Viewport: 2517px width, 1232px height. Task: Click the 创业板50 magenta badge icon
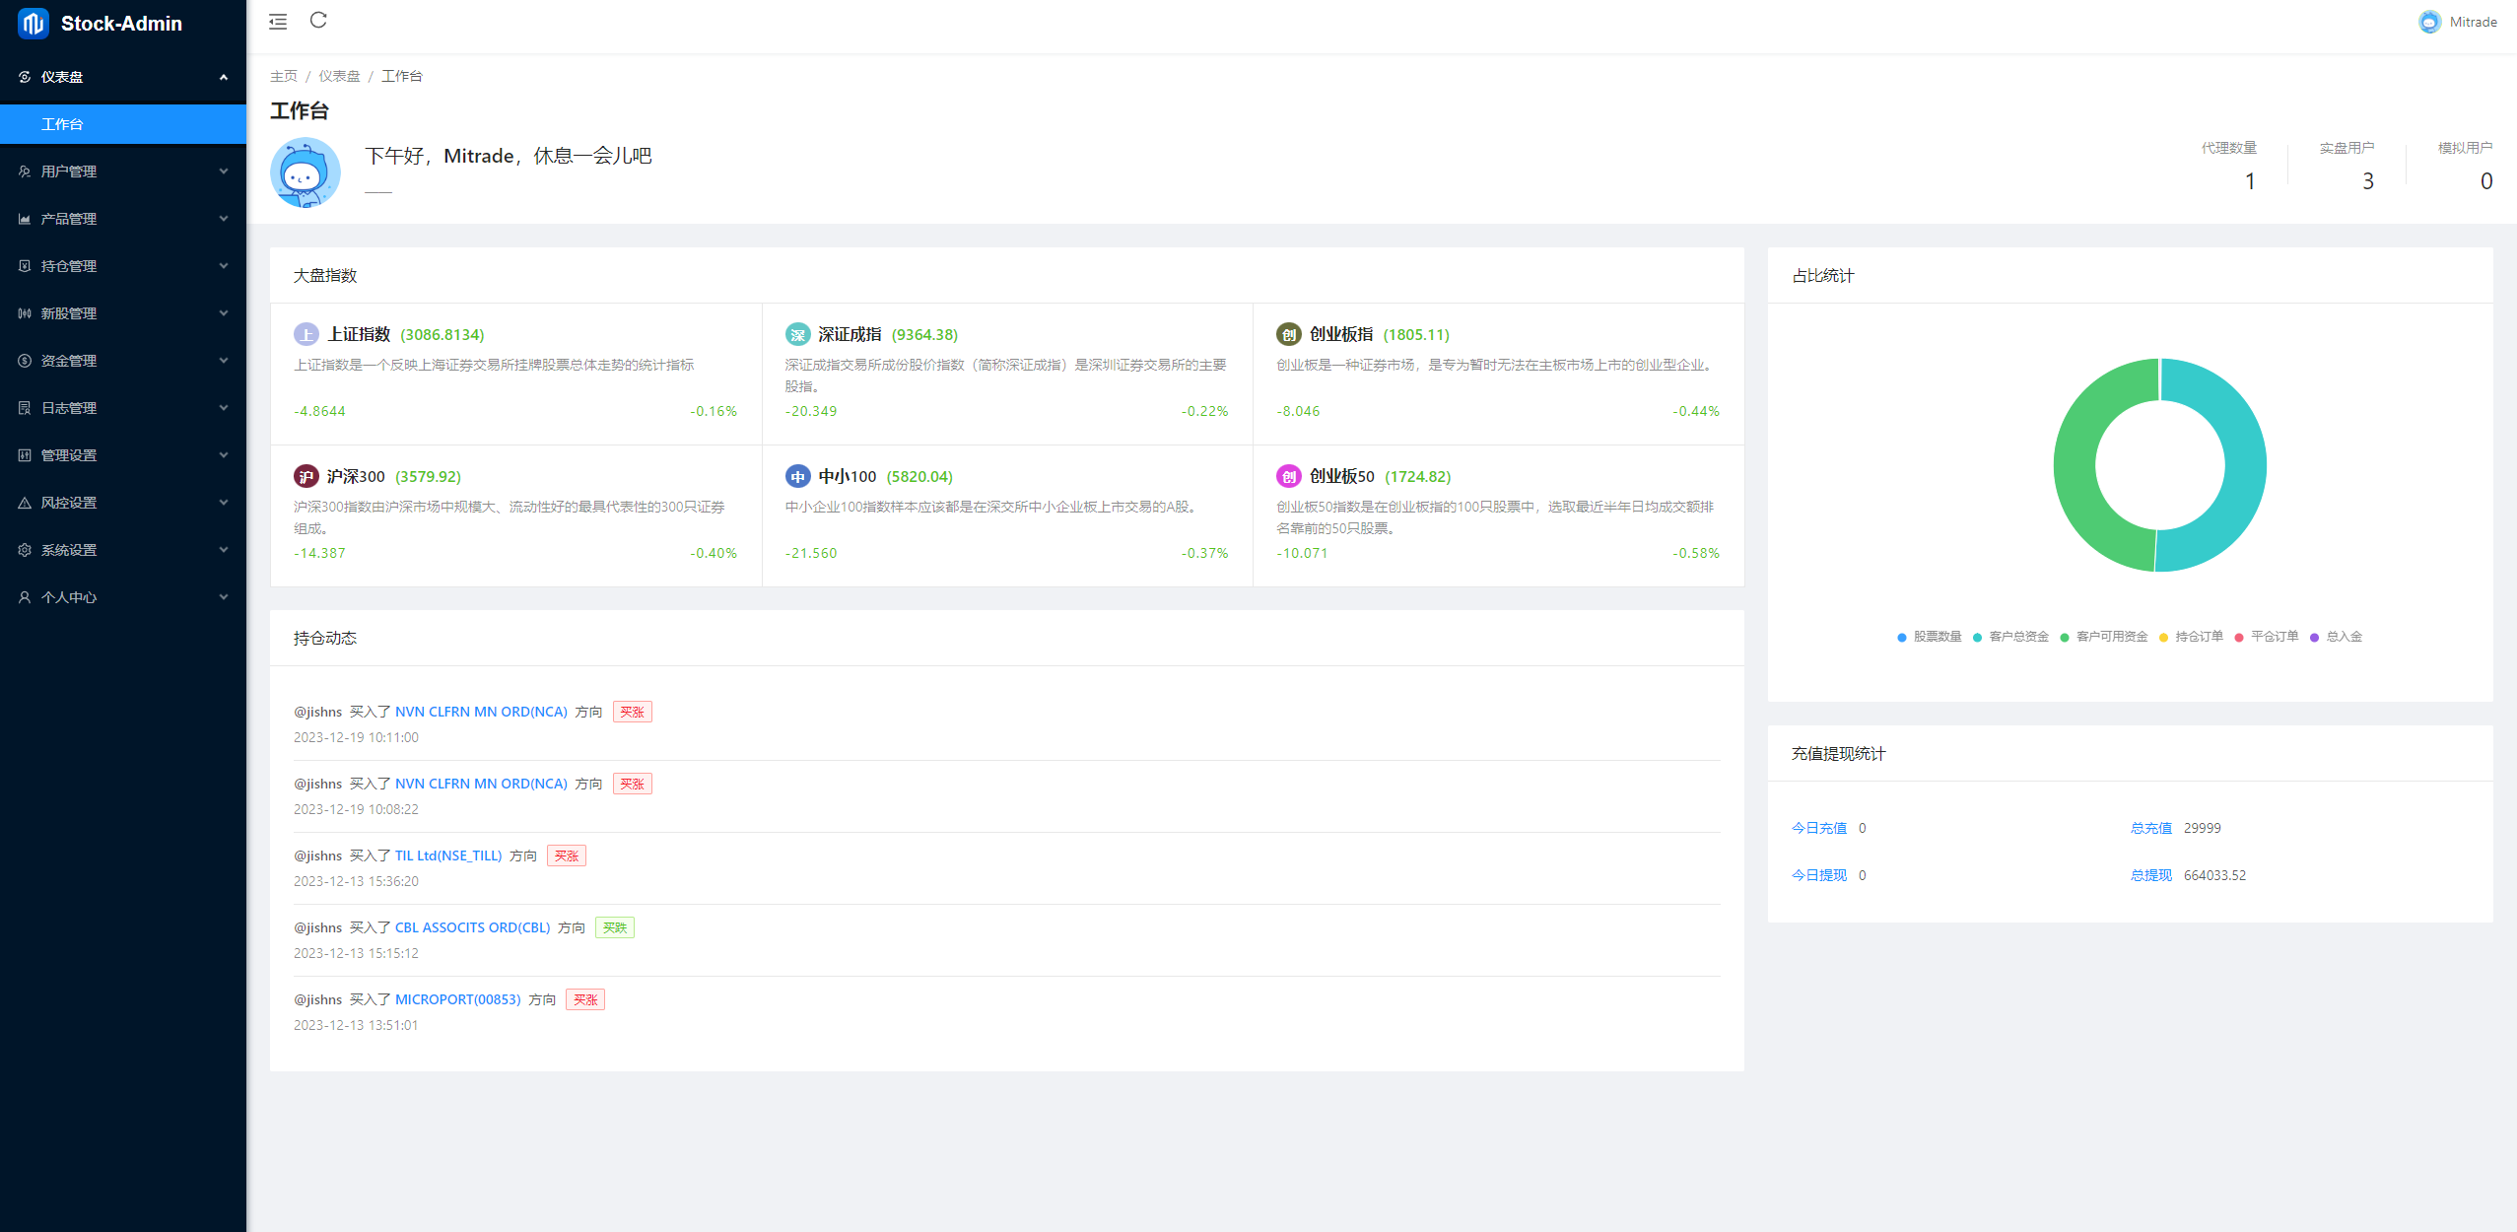click(x=1288, y=477)
